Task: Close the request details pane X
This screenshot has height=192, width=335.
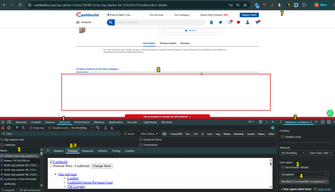Action: [48, 151]
